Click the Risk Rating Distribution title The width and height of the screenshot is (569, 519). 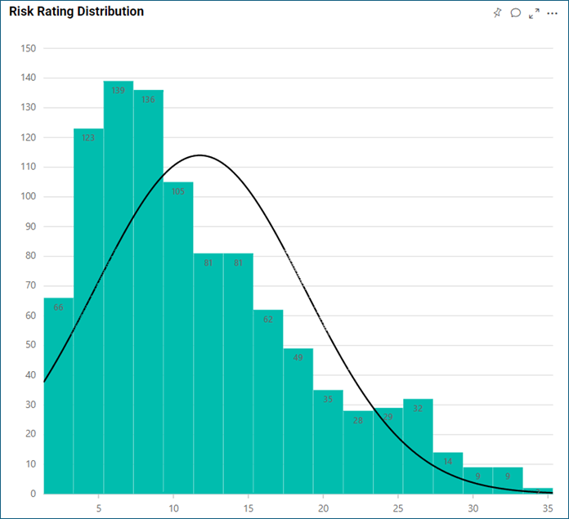click(x=76, y=12)
